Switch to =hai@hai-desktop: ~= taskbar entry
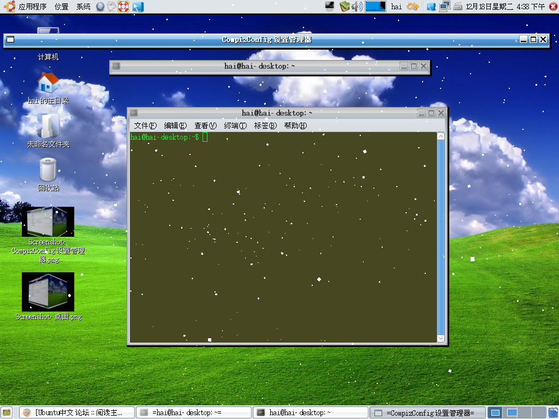The image size is (559, 419). pyautogui.click(x=194, y=412)
